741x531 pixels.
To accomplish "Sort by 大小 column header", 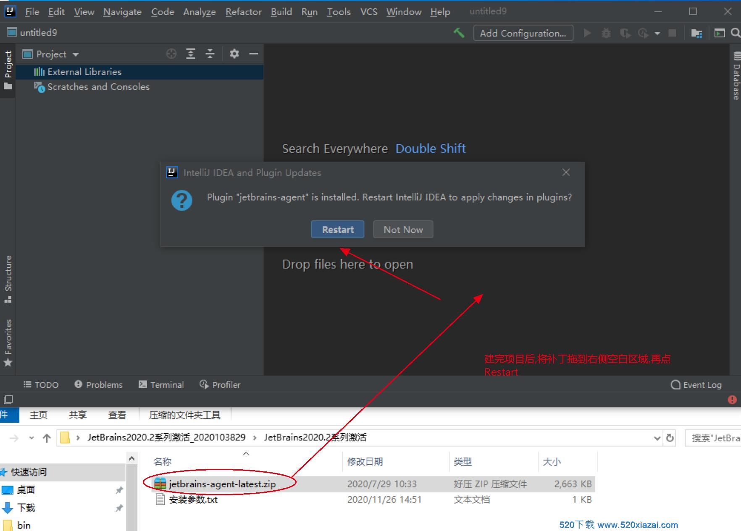I will pos(552,462).
